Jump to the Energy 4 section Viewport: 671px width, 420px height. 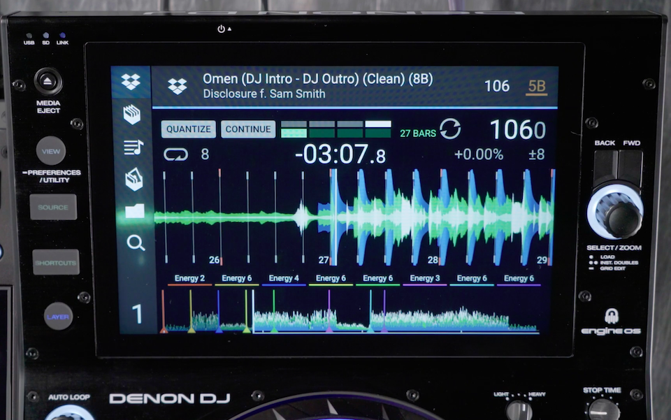point(284,278)
